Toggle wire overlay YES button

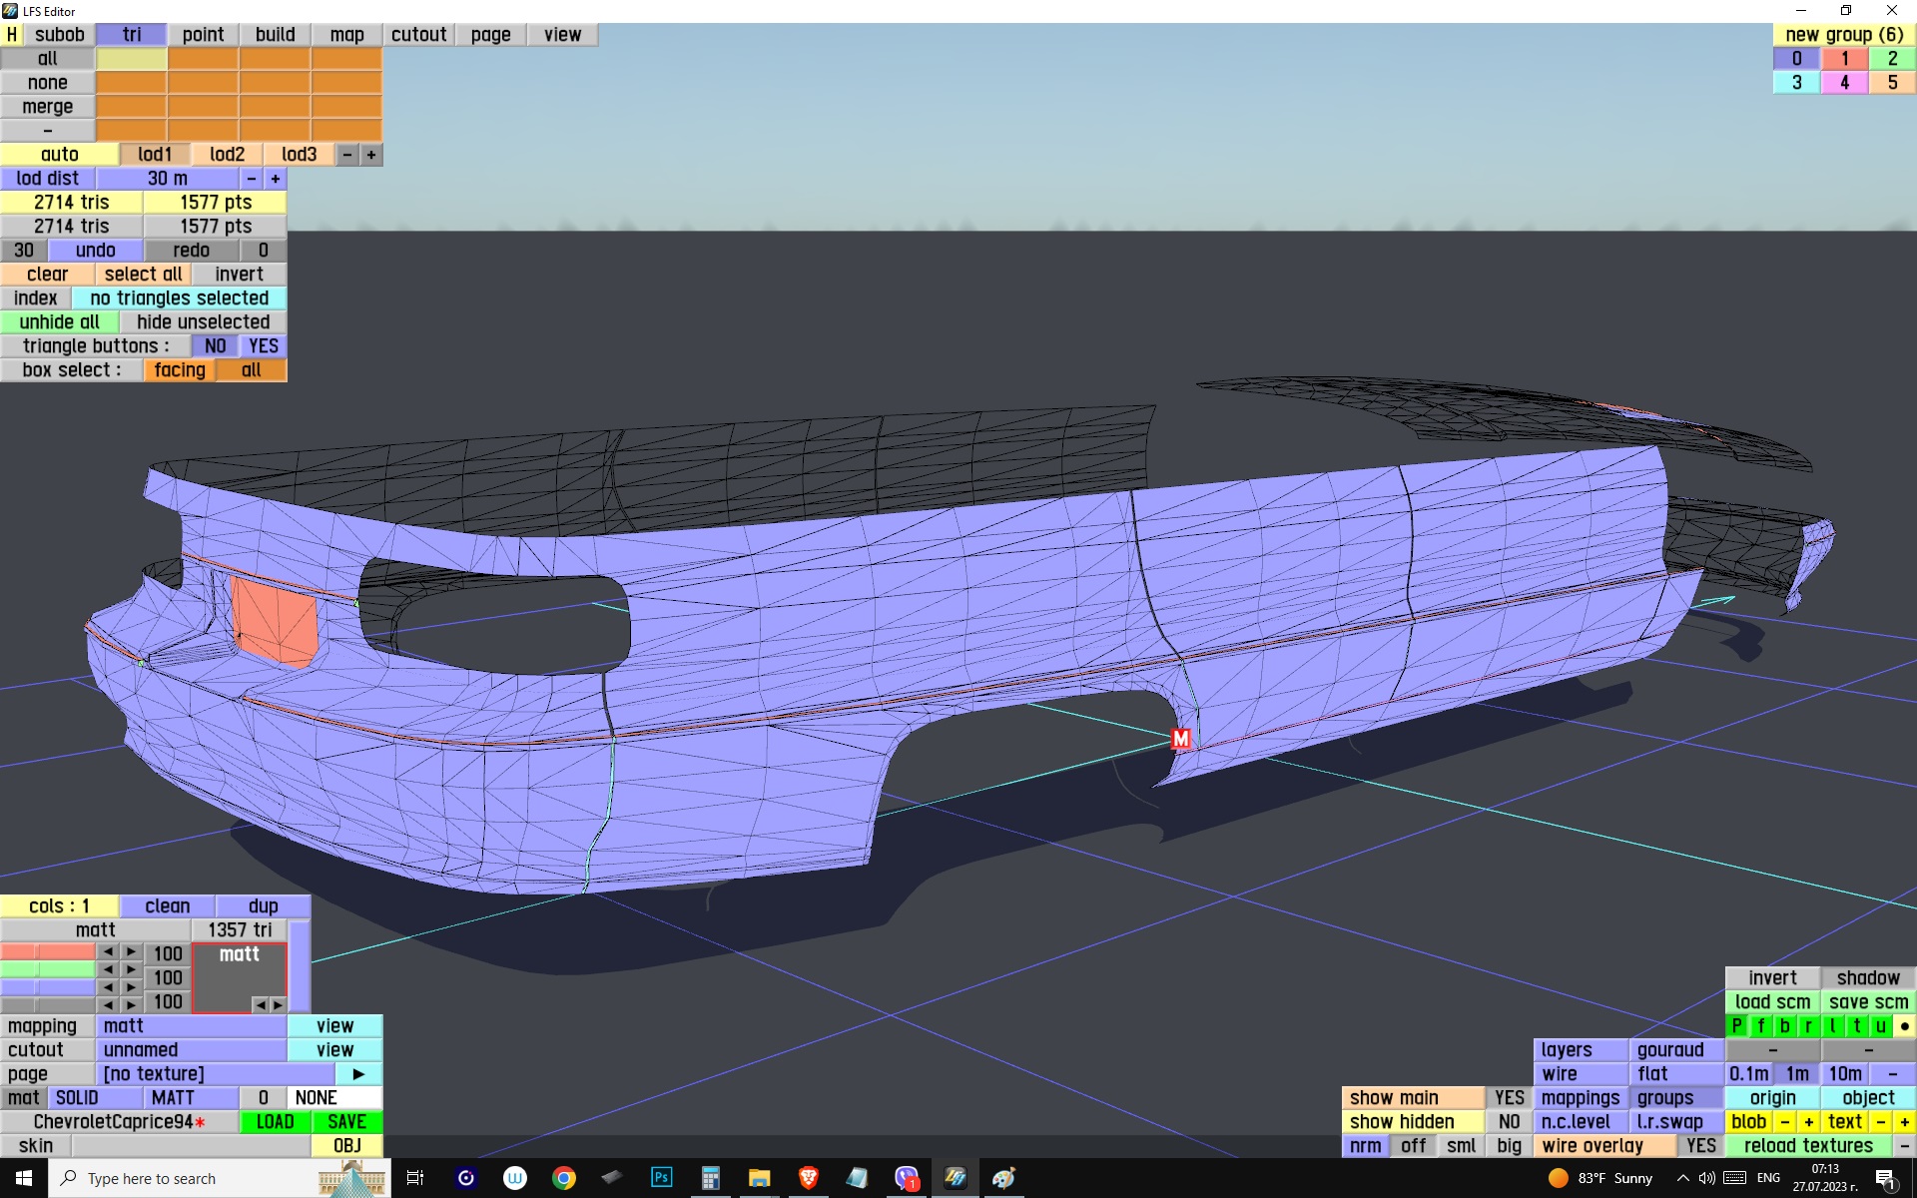[1700, 1146]
